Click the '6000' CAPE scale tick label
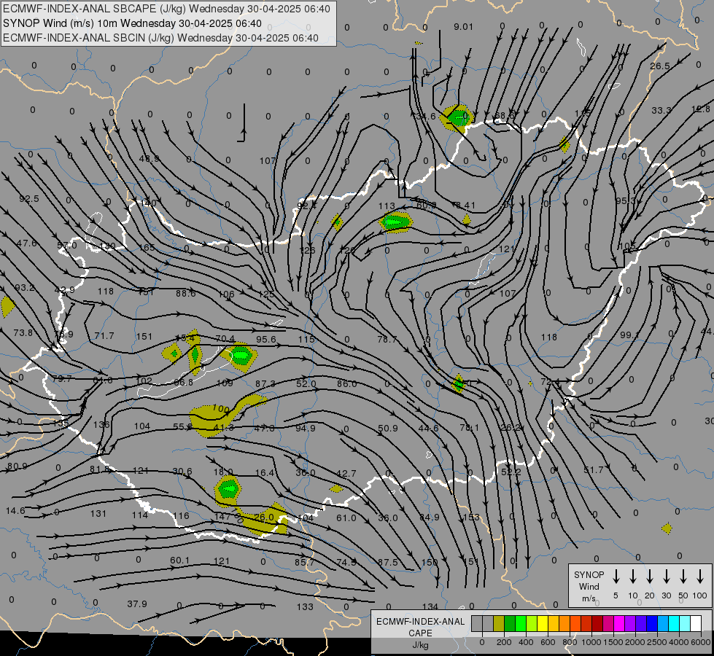 pyautogui.click(x=701, y=642)
